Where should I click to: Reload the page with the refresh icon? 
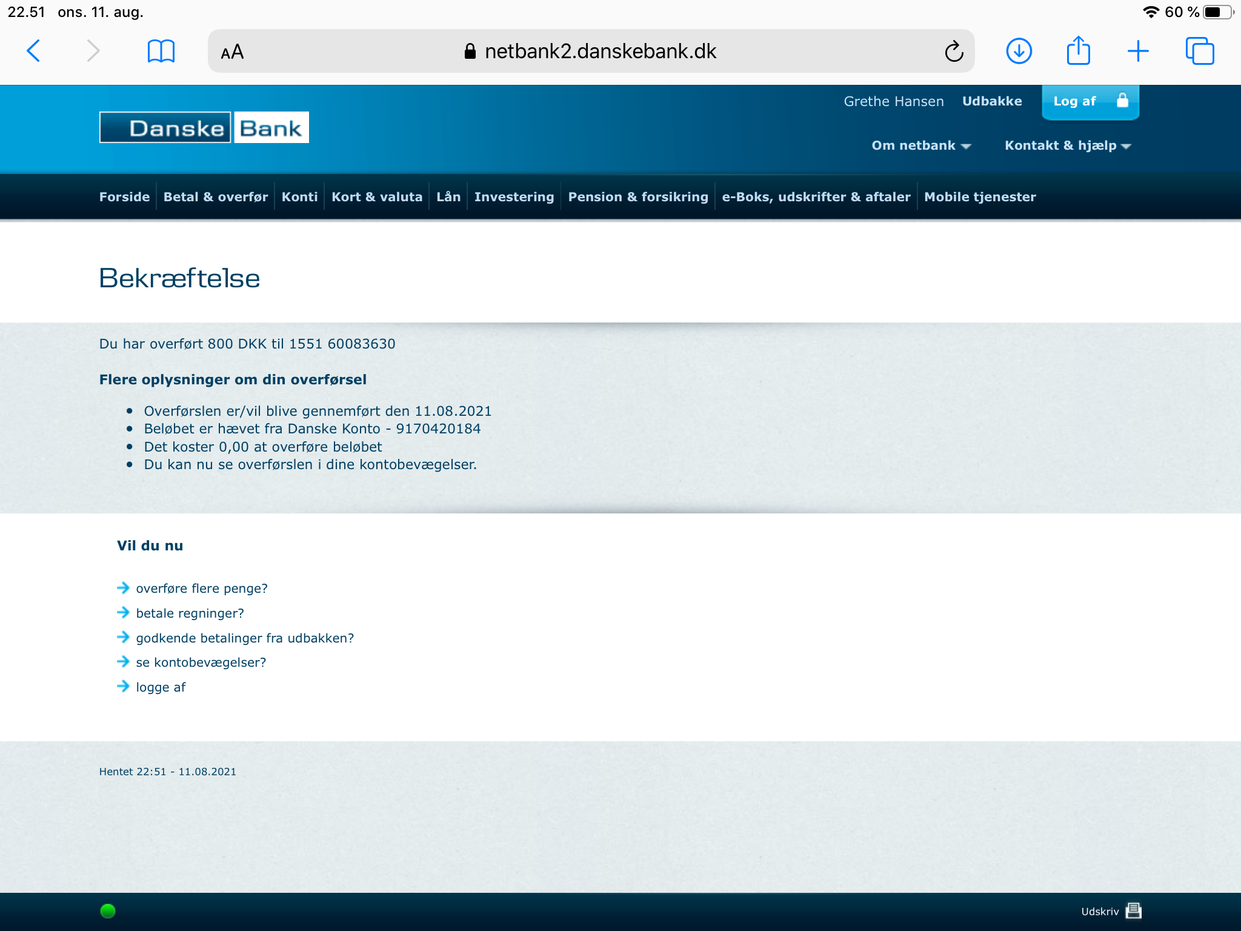pyautogui.click(x=954, y=51)
